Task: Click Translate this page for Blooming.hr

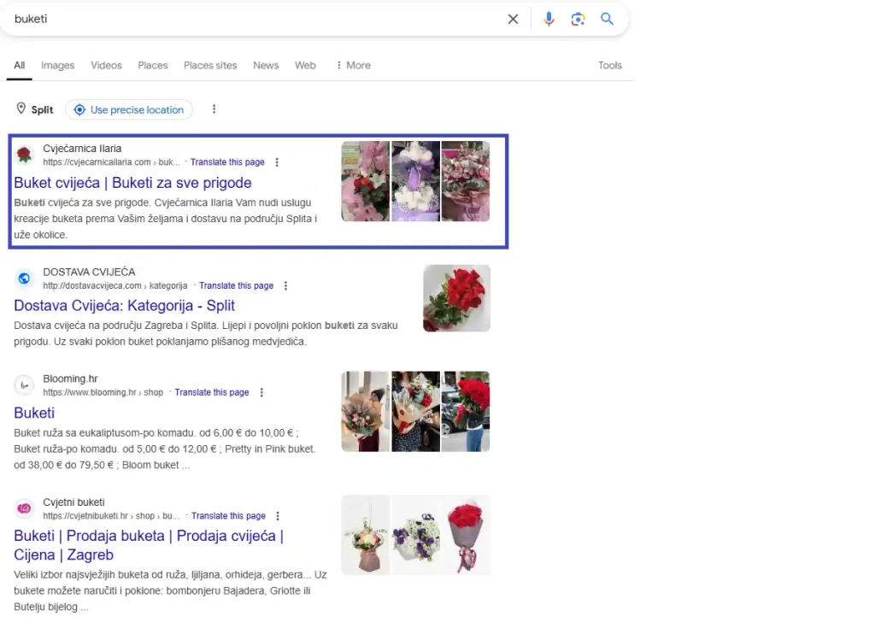Action: coord(212,393)
